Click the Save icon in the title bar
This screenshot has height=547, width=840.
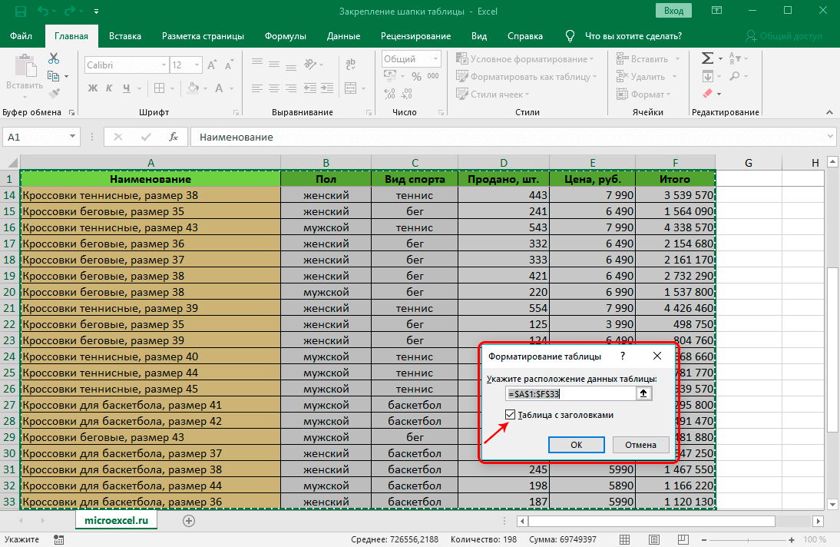[x=21, y=12]
